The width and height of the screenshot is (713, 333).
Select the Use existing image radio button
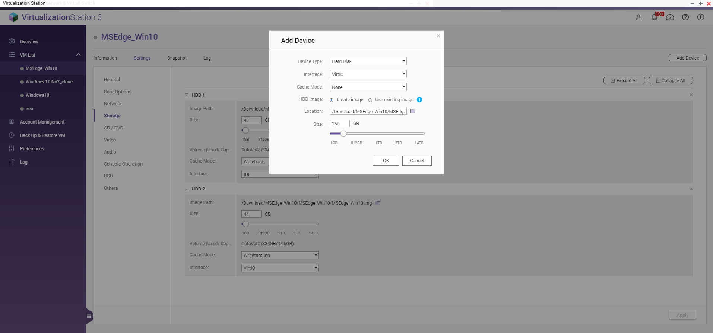pos(370,100)
